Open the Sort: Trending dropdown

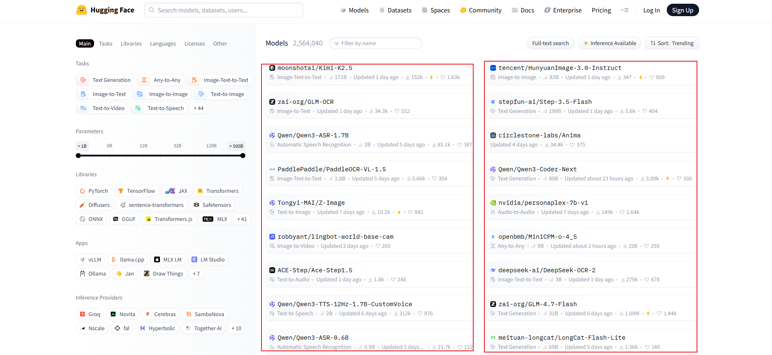tap(672, 43)
